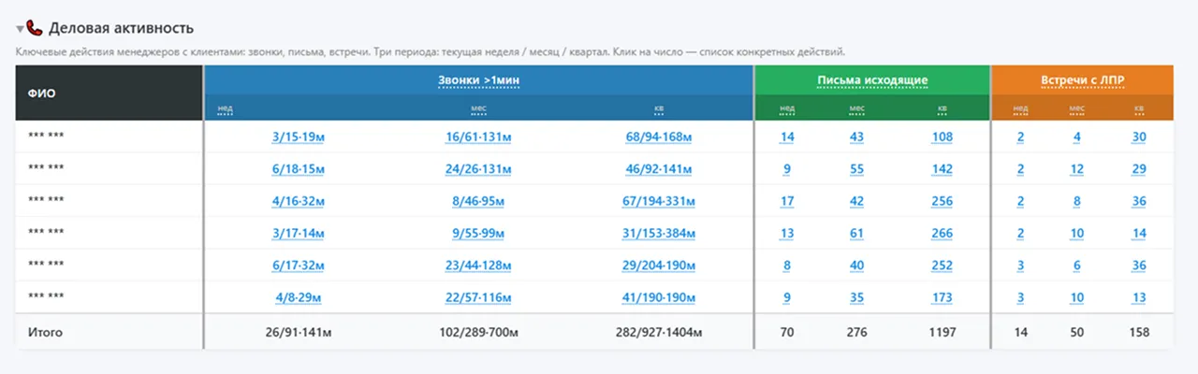Click мес subheader under Звонки >1мин

478,108
